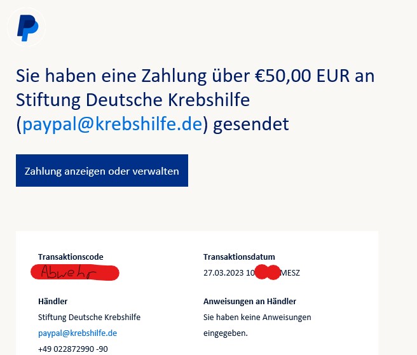Click the word gesendet in the headline
The width and height of the screenshot is (417, 355).
(x=250, y=124)
